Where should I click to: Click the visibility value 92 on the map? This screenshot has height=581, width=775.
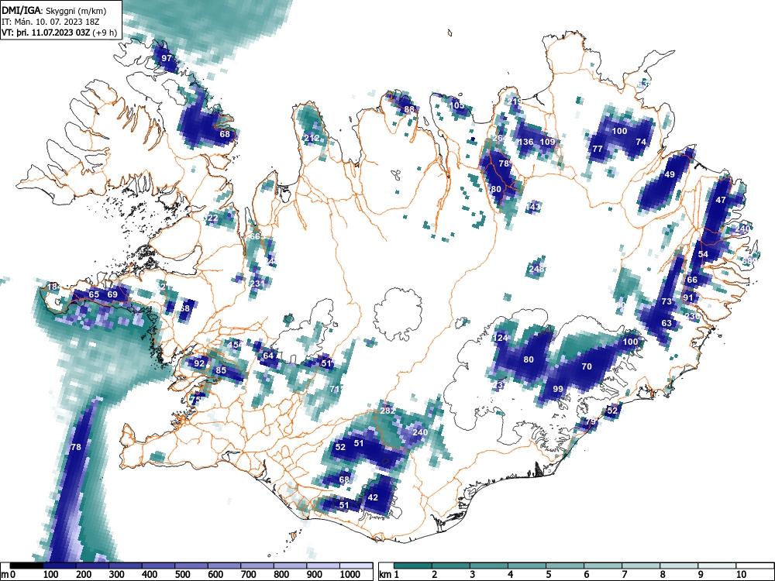point(198,363)
